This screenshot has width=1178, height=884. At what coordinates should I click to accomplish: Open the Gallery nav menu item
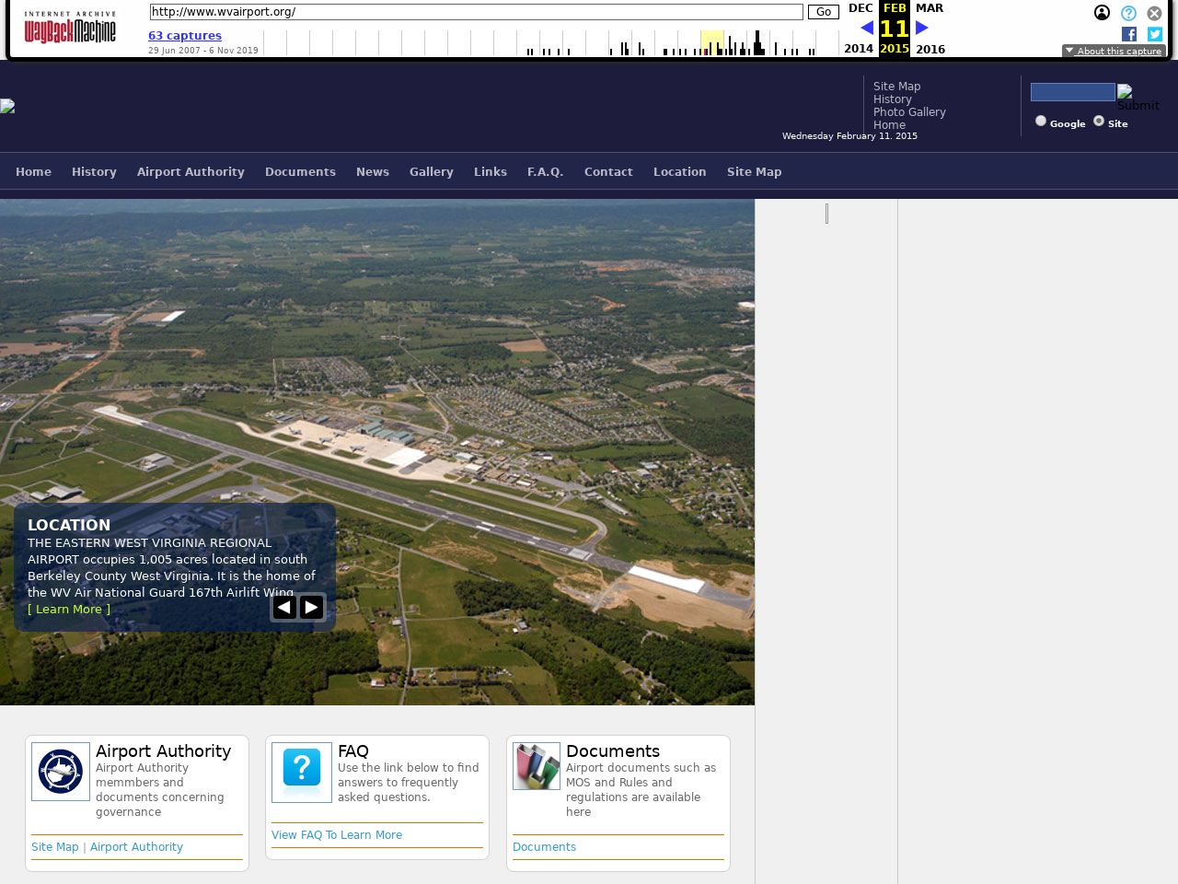(431, 171)
